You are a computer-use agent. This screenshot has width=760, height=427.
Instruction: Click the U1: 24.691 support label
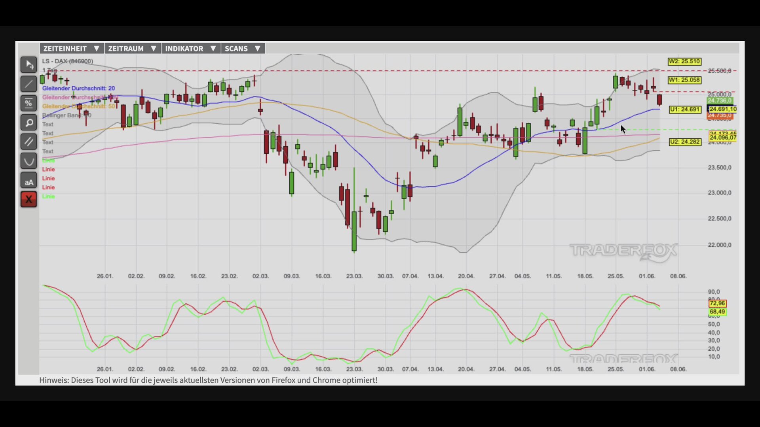[685, 109]
